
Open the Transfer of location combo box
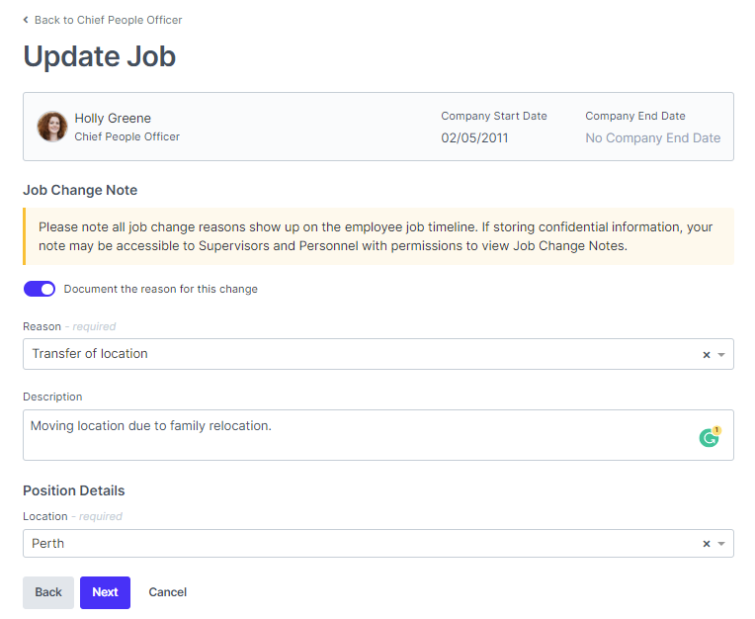click(x=356, y=354)
